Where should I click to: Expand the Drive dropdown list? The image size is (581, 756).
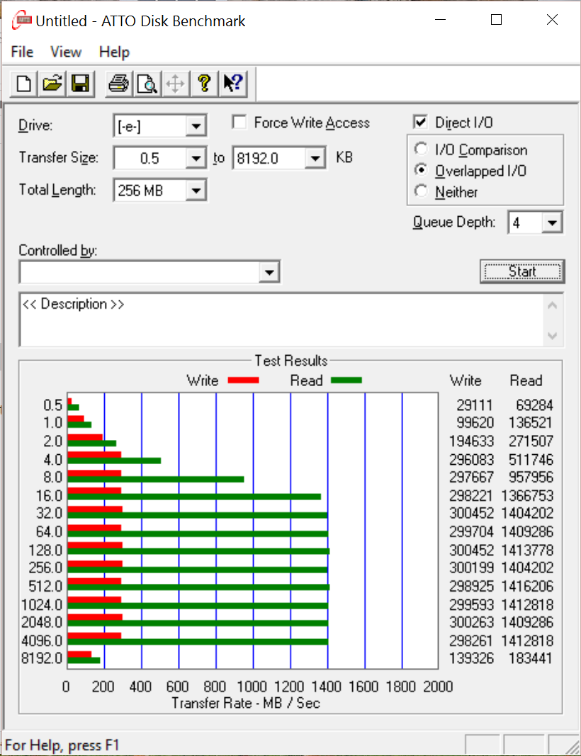click(196, 127)
